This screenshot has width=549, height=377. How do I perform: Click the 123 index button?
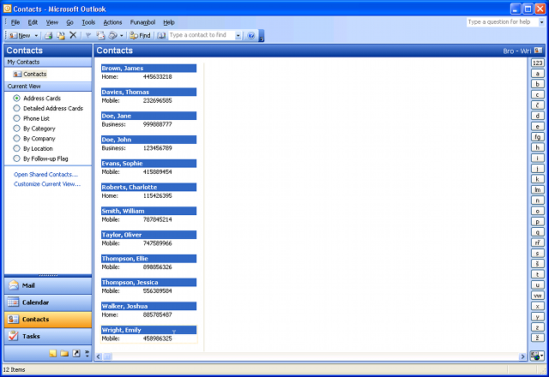pos(538,63)
